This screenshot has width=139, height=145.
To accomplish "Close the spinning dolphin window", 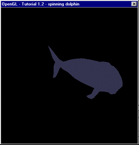I will pyautogui.click(x=134, y=4).
